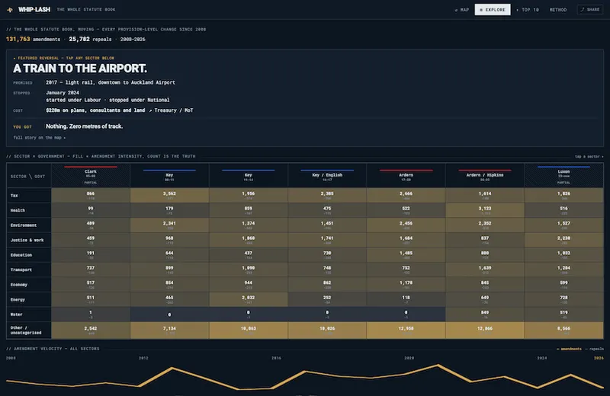Open the Education sector row

tap(305, 255)
